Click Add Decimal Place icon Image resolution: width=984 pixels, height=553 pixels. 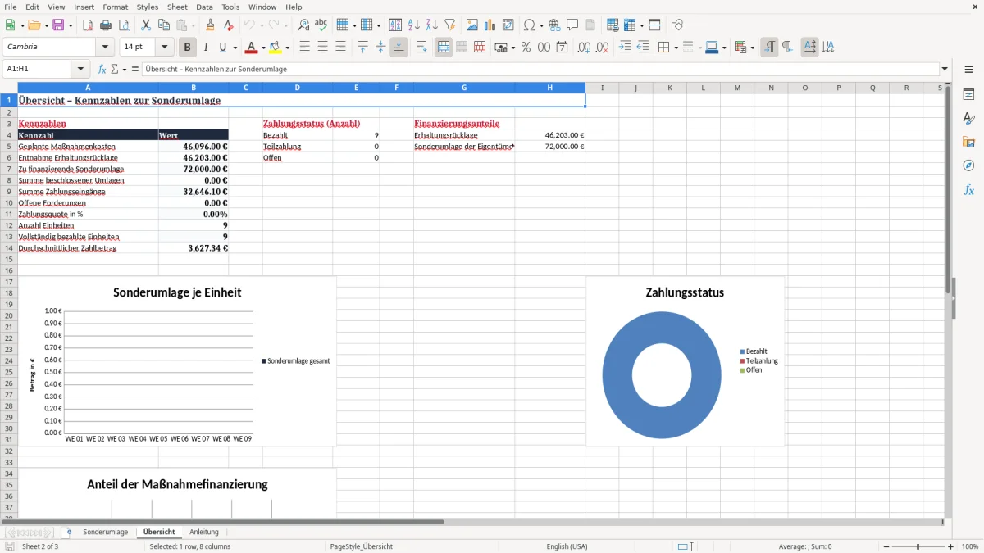tap(585, 48)
